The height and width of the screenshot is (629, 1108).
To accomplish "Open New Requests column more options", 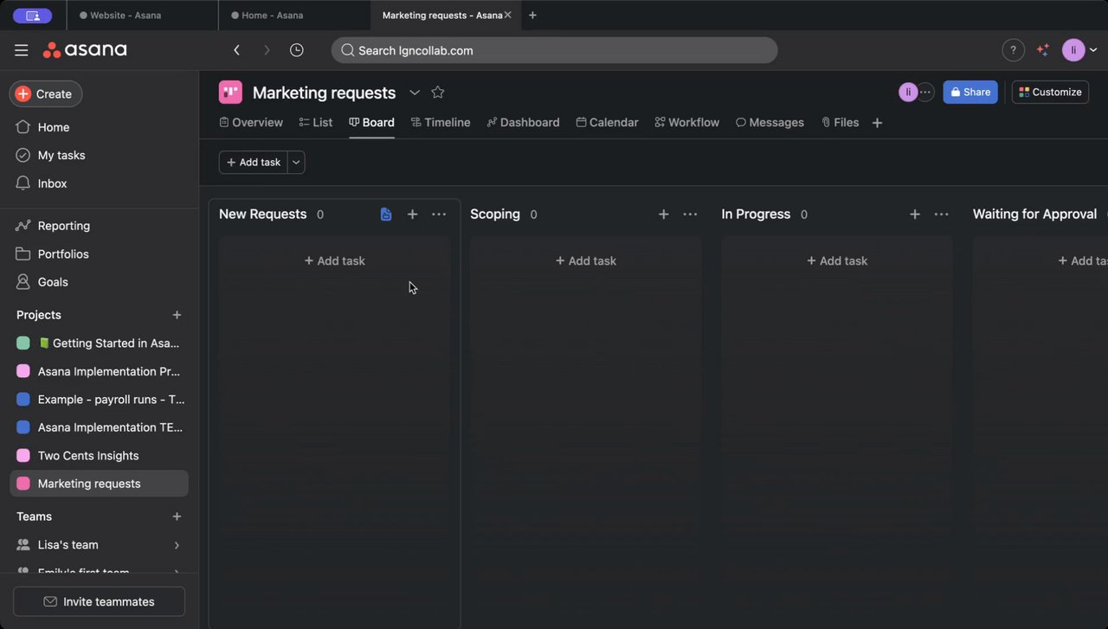I will point(439,215).
